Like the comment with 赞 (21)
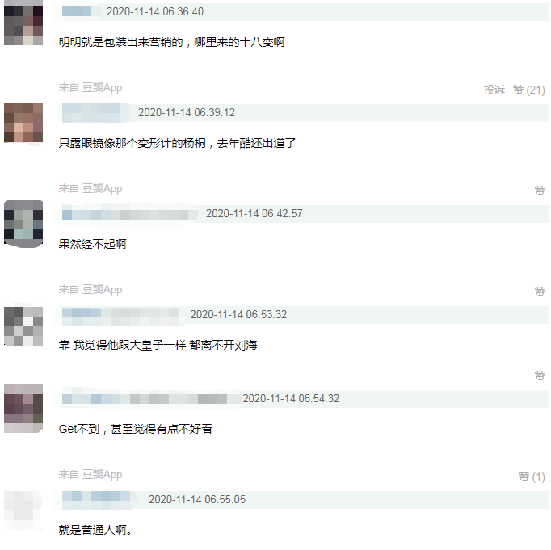551x550 pixels. pyautogui.click(x=528, y=90)
